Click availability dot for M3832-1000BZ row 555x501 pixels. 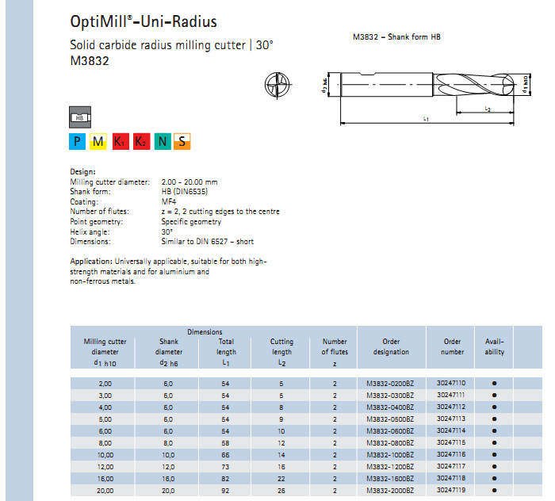[494, 455]
